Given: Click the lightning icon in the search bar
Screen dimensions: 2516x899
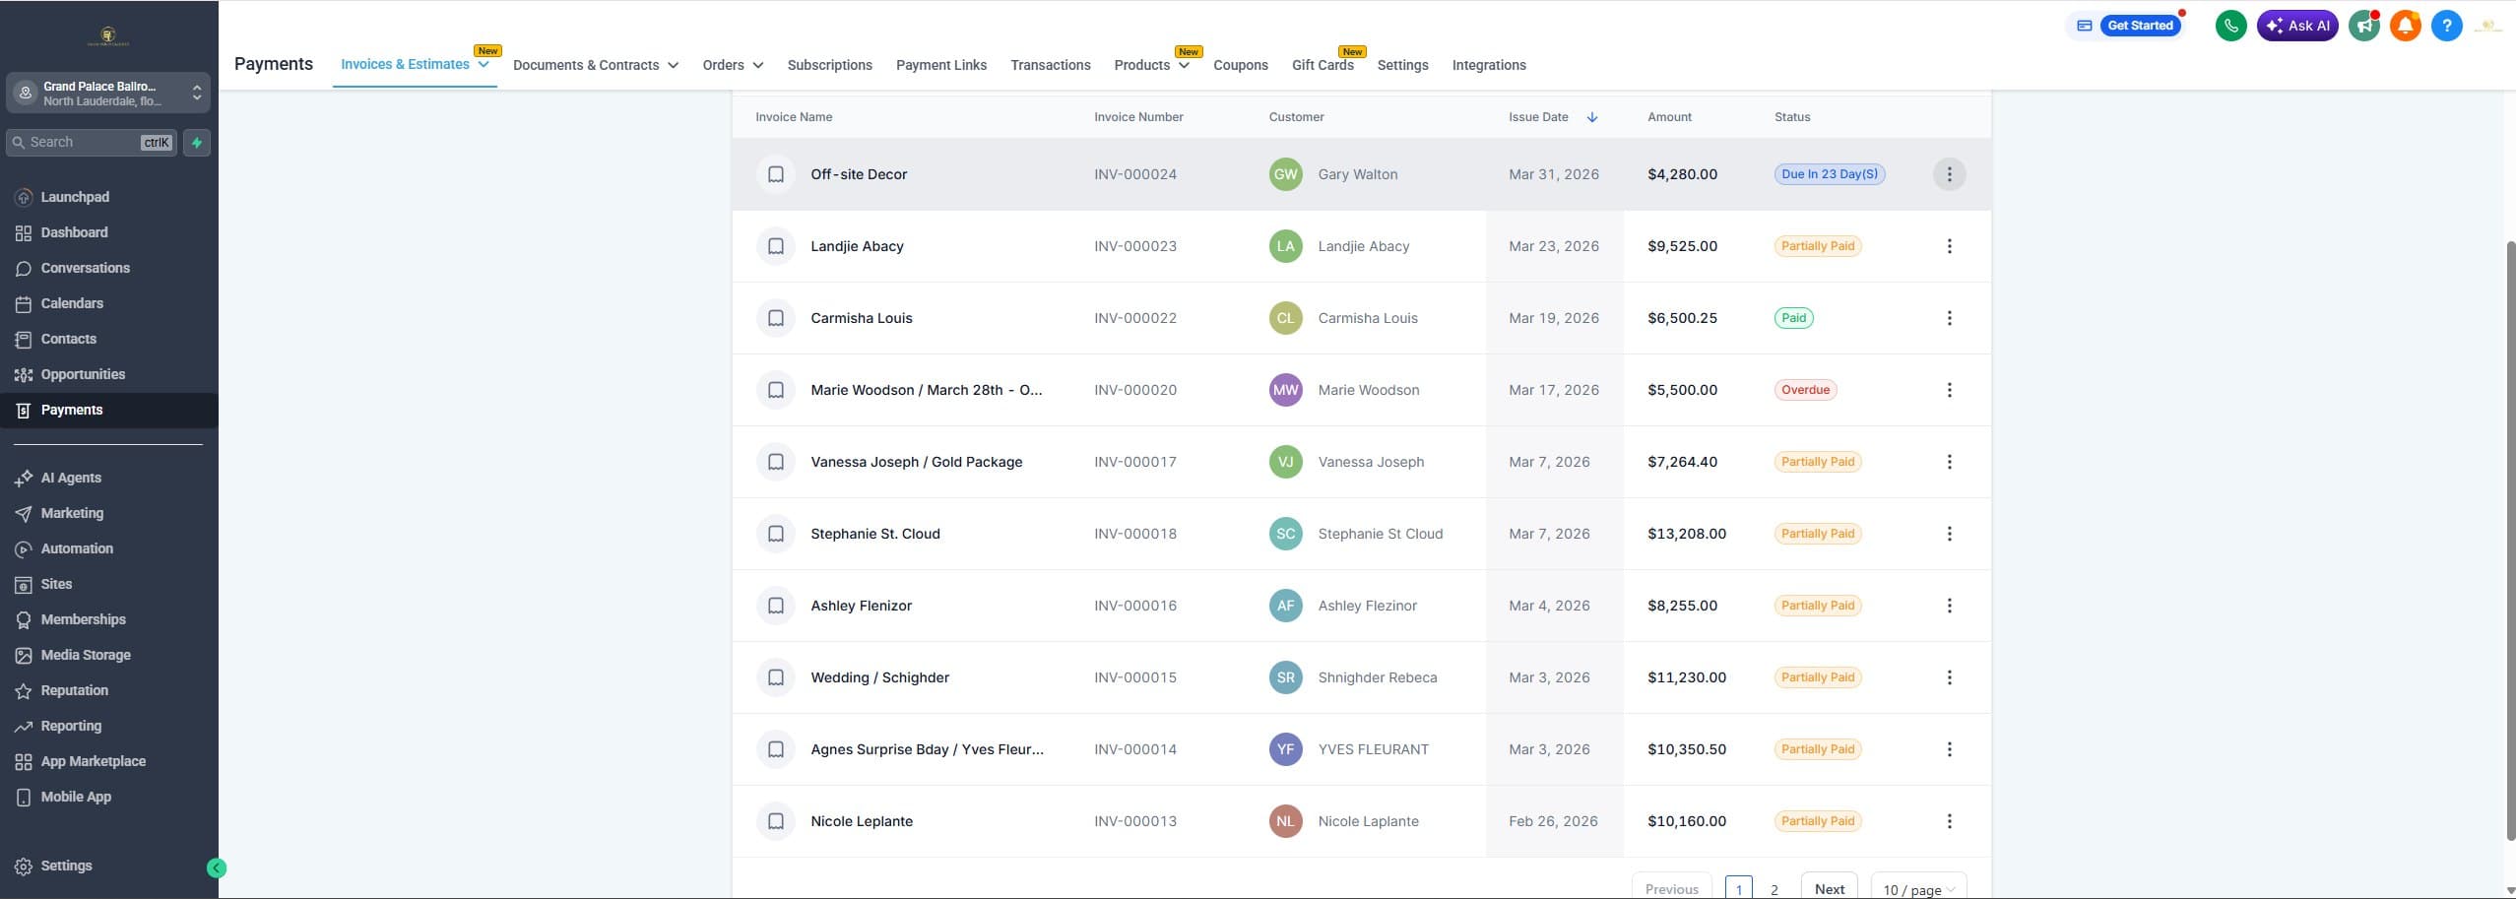Looking at the screenshot, I should click(x=197, y=142).
